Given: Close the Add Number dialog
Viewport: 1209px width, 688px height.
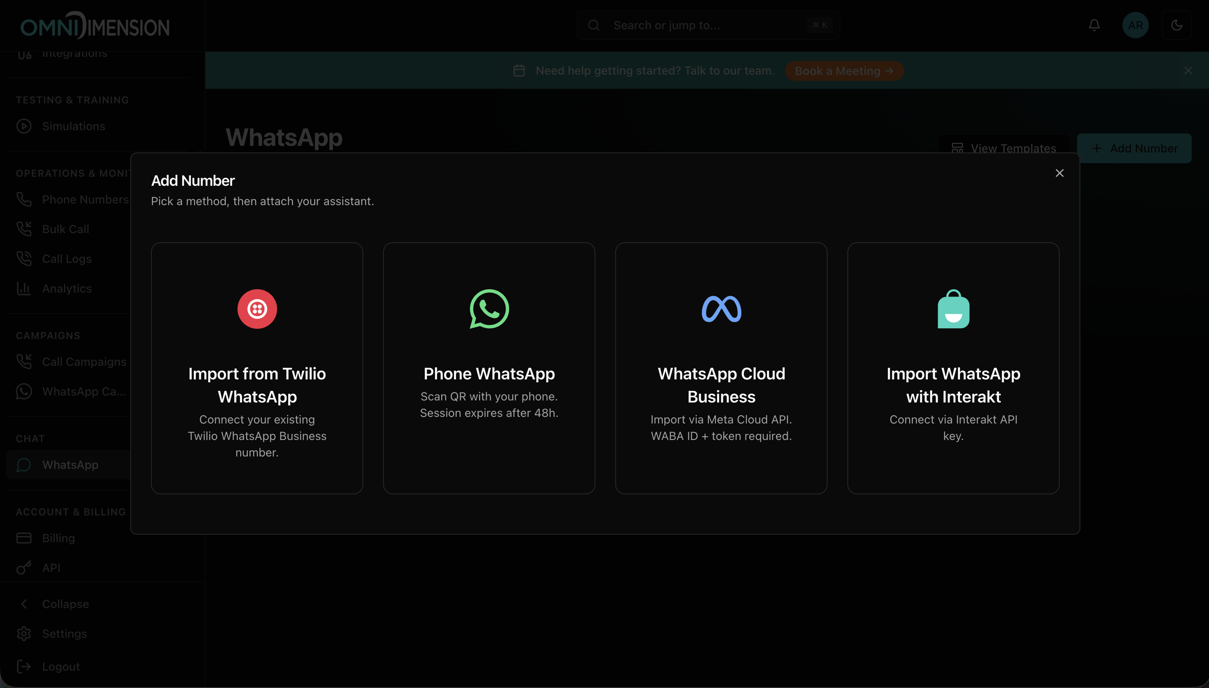Looking at the screenshot, I should pos(1060,173).
